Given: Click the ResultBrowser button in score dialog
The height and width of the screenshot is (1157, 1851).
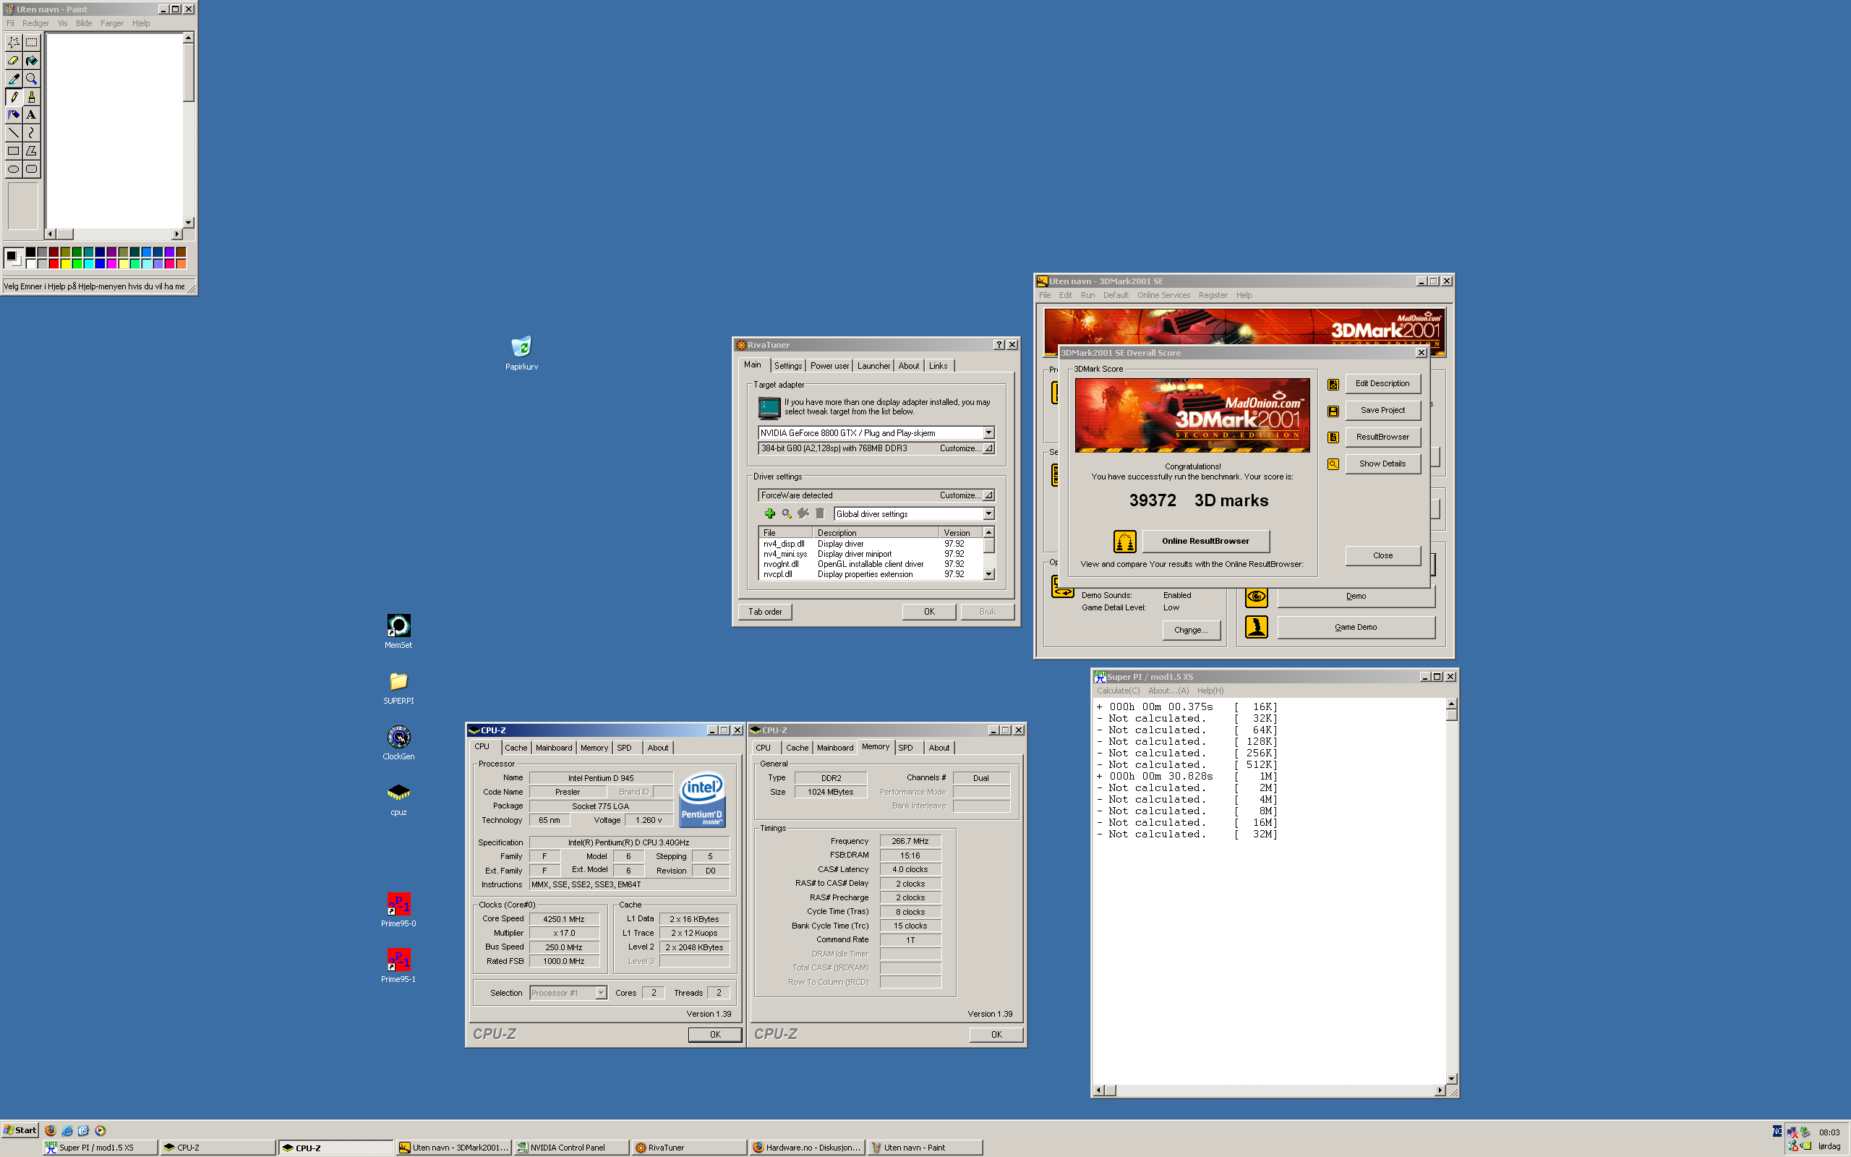Looking at the screenshot, I should [x=1382, y=437].
